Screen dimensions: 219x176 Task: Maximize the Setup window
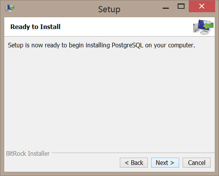[181, 6]
